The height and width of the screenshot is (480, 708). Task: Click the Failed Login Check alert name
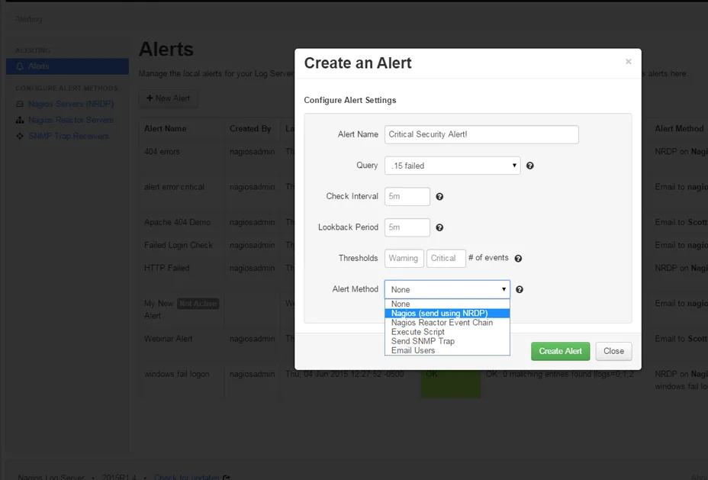pyautogui.click(x=179, y=245)
